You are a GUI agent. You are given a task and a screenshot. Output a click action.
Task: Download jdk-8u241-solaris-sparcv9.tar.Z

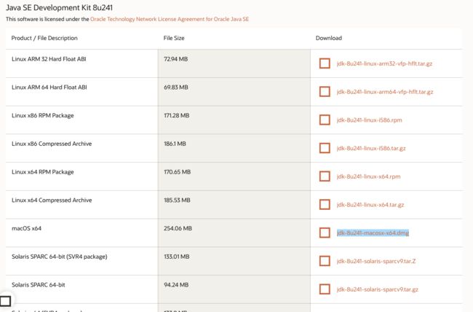point(376,261)
